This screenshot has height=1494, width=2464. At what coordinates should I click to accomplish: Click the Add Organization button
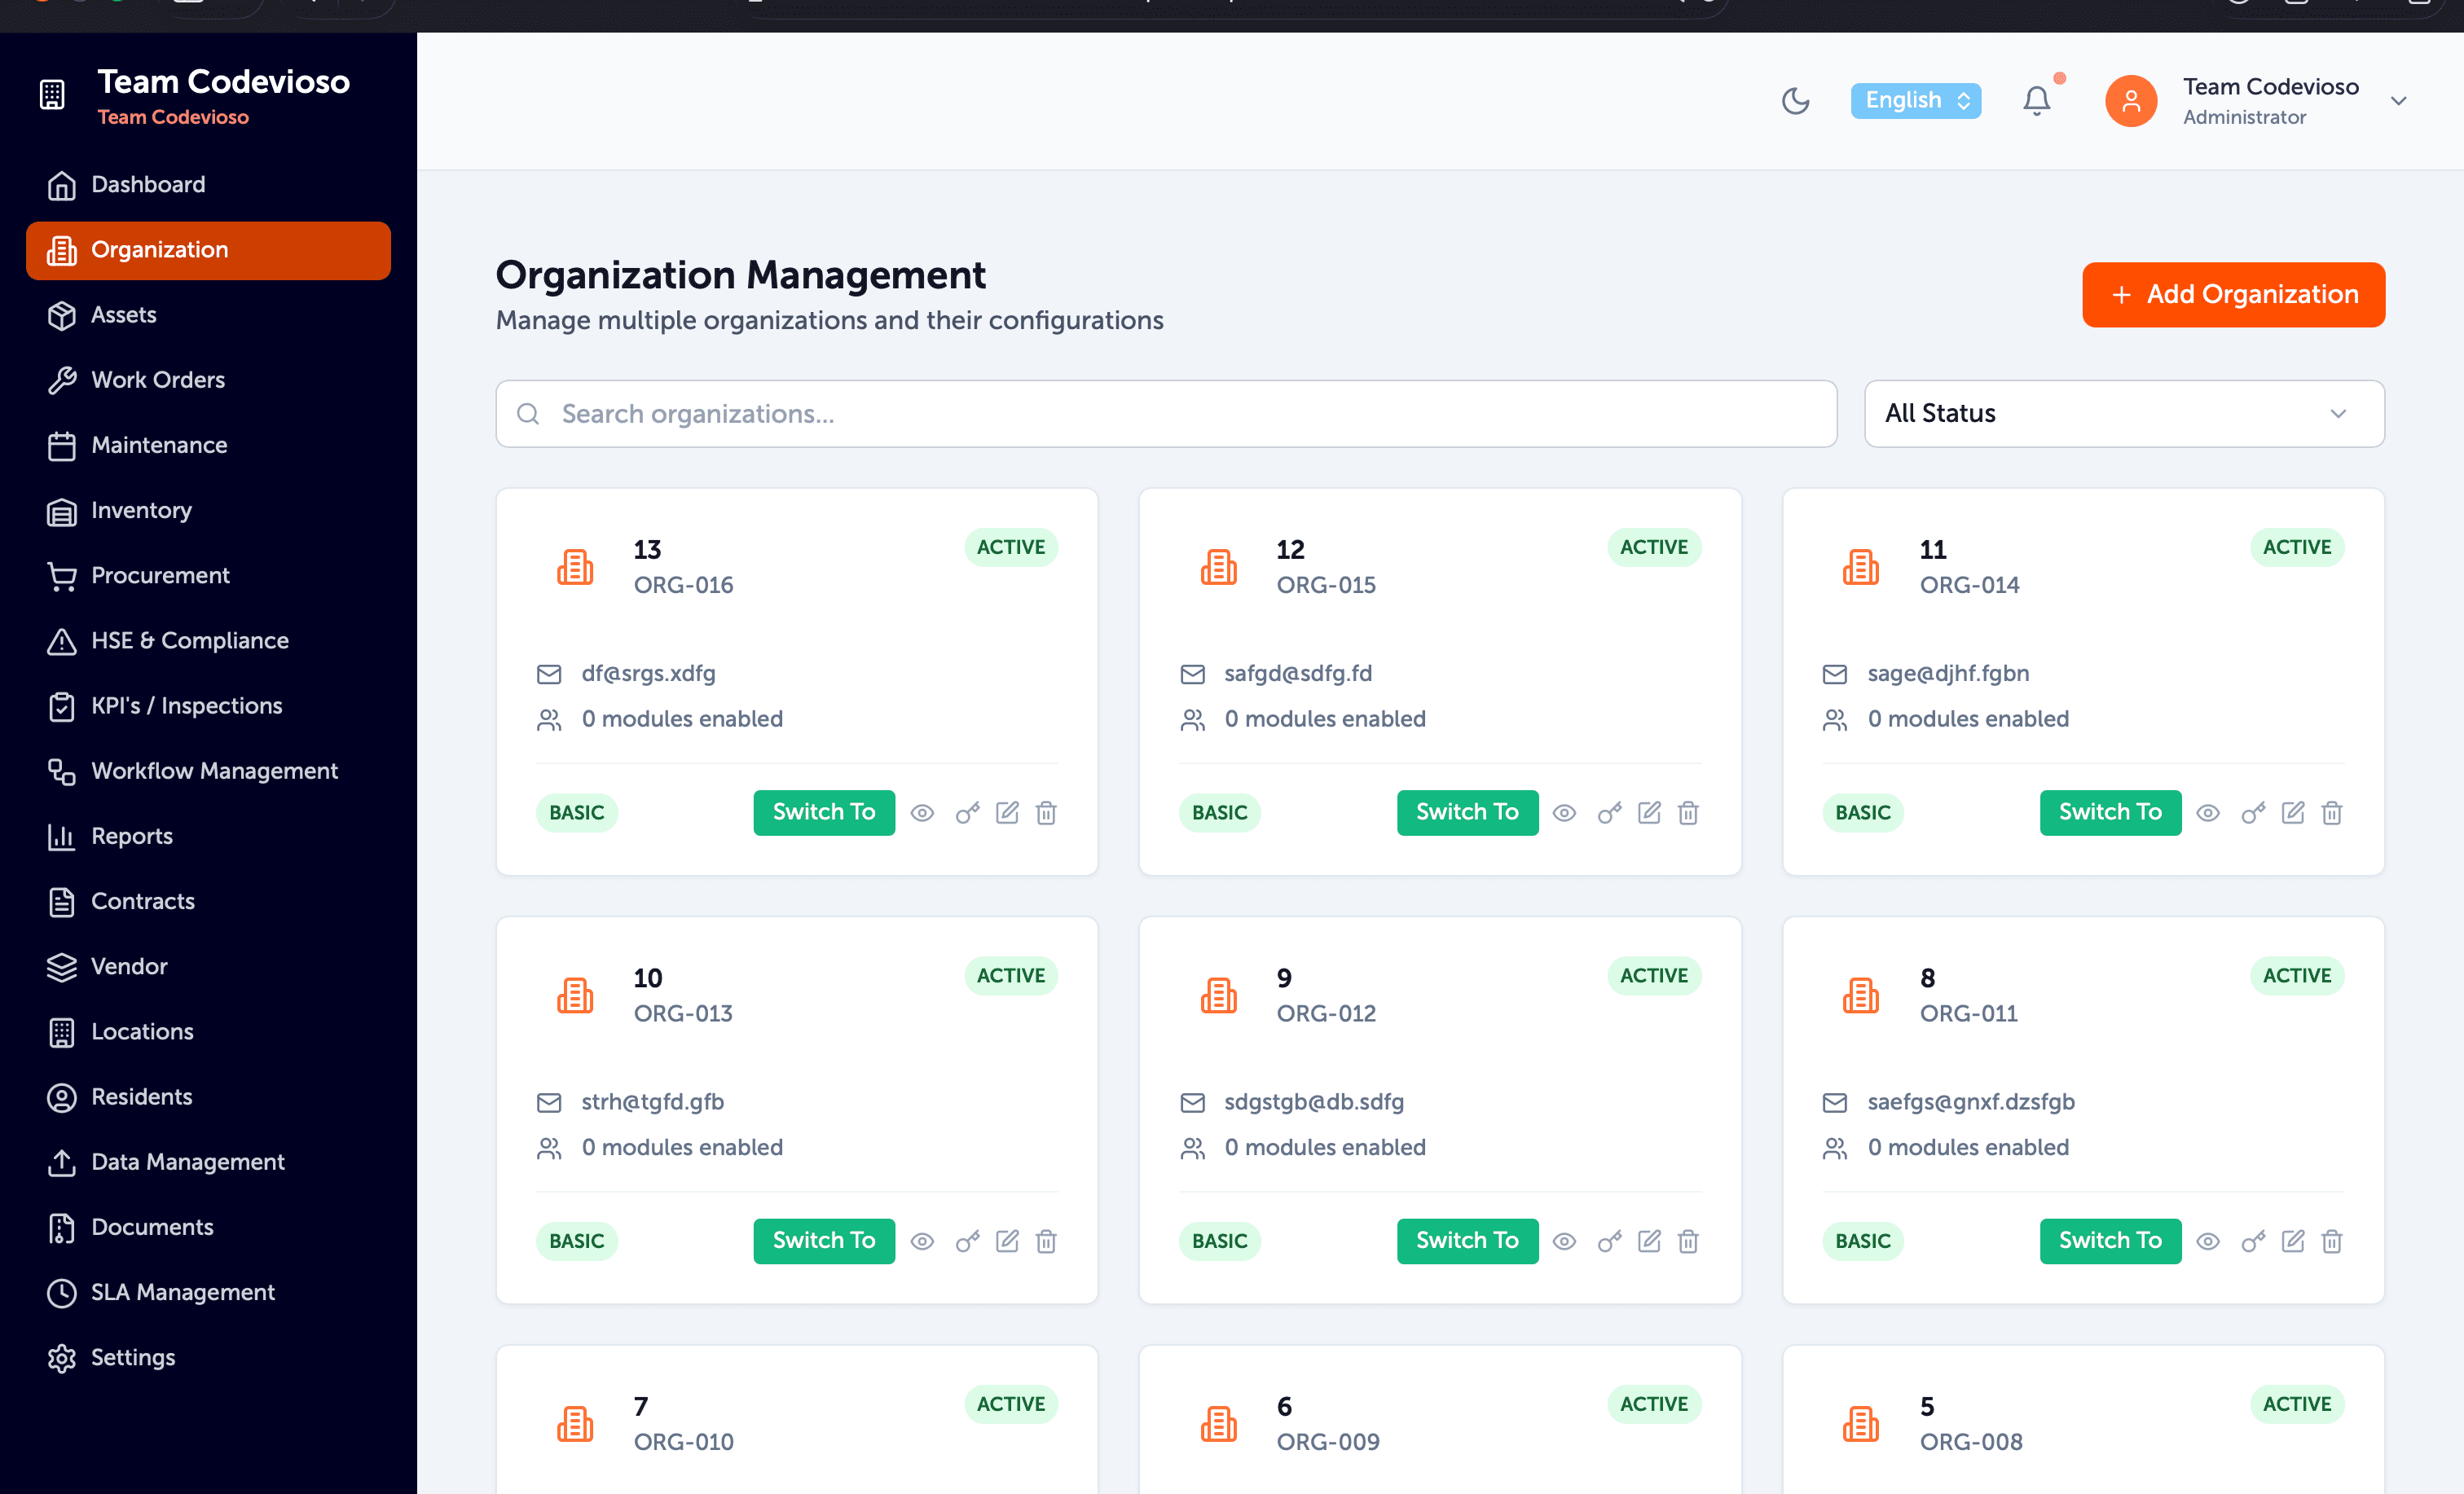pyautogui.click(x=2233, y=294)
